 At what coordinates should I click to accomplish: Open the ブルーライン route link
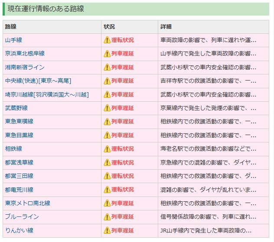tap(22, 217)
